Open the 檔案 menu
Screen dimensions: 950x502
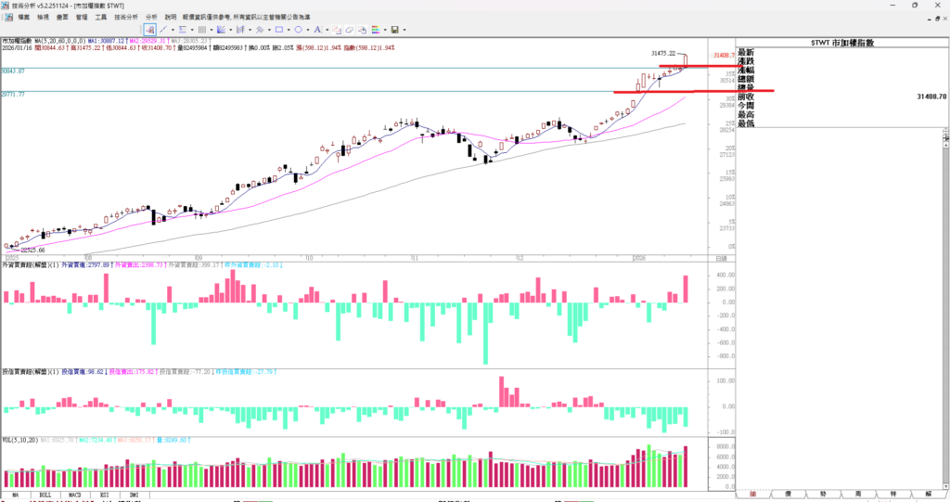coord(22,17)
